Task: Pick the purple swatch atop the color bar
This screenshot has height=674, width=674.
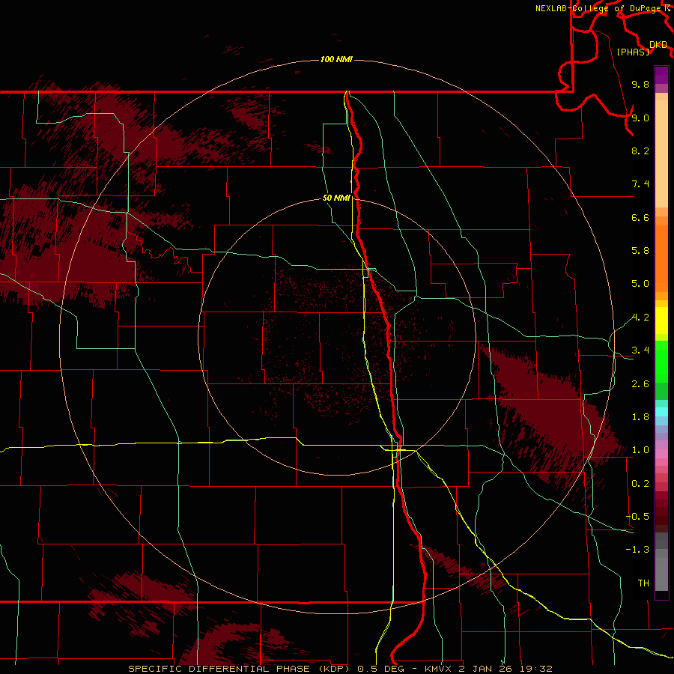Action: [661, 75]
